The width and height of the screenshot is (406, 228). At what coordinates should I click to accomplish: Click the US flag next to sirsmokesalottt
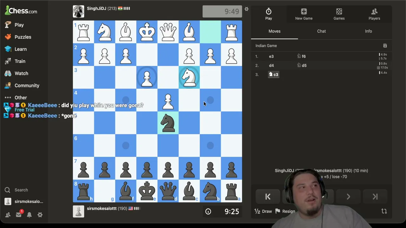tap(131, 209)
